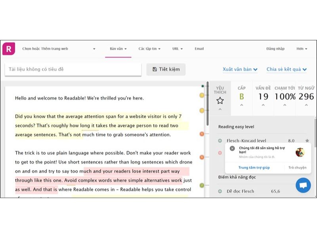
Task: Click the Tiết kiệm save button
Action: tap(166, 69)
